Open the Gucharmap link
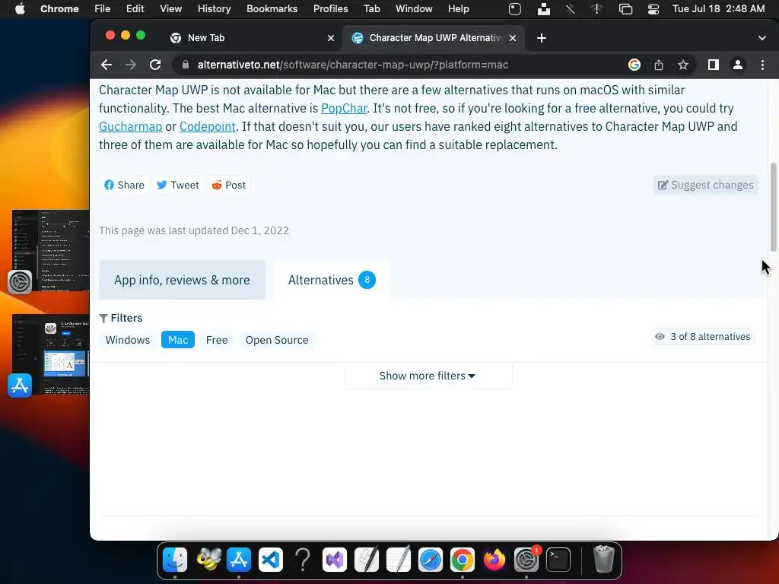Image resolution: width=779 pixels, height=584 pixels. pos(131,127)
